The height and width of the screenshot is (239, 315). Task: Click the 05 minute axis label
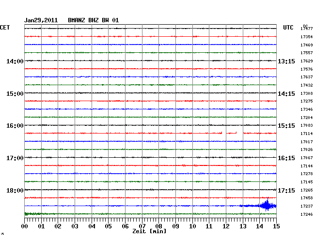pyautogui.click(x=108, y=226)
